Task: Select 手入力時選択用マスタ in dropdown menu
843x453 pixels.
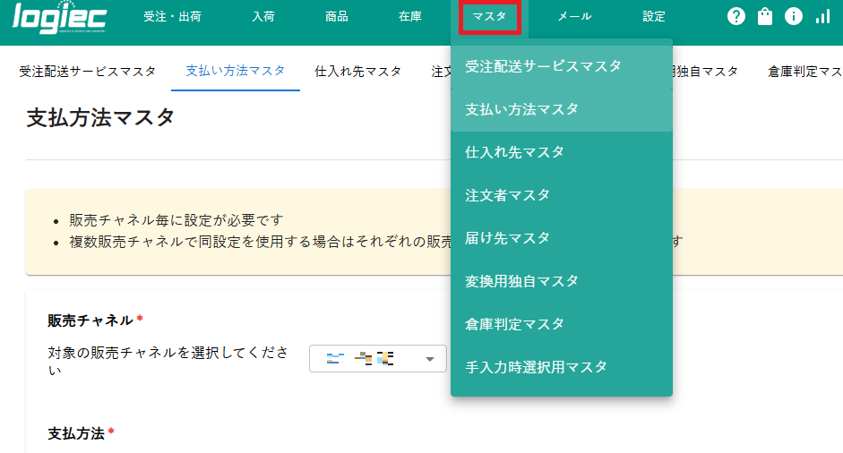Action: (562, 368)
